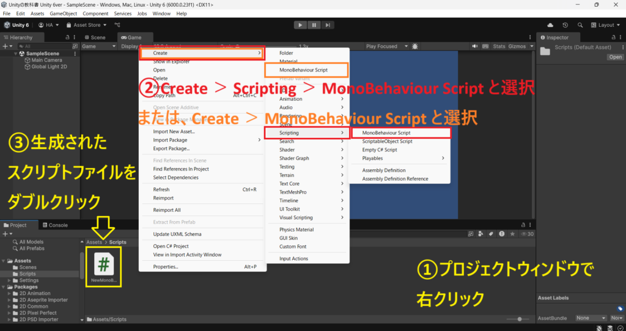Choose Empty C# Script in the submenu
This screenshot has height=331, width=626.
[x=400, y=150]
